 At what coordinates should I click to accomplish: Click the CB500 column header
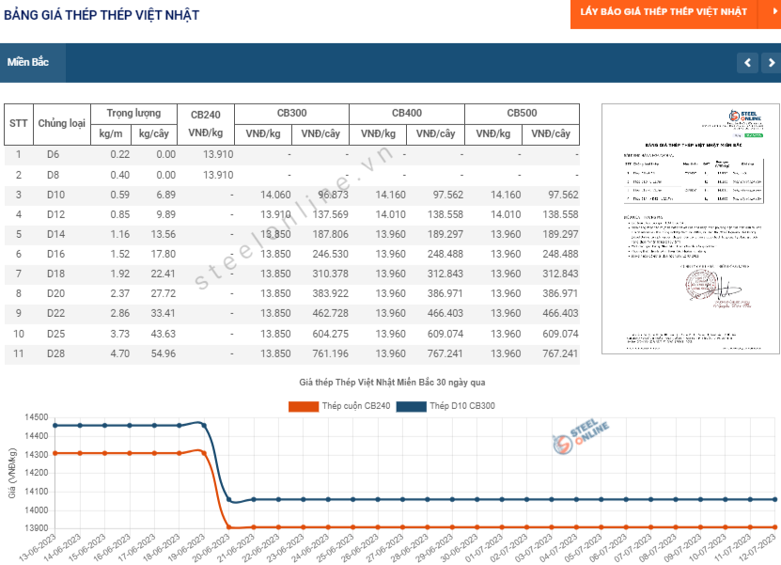tap(522, 114)
